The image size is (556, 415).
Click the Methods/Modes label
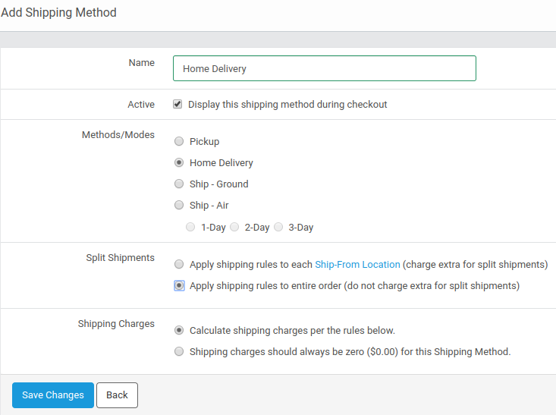[118, 135]
